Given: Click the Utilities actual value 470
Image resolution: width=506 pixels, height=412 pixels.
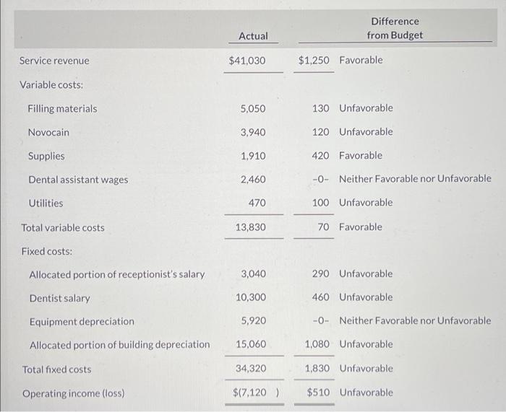Looking at the screenshot, I should click(257, 203).
